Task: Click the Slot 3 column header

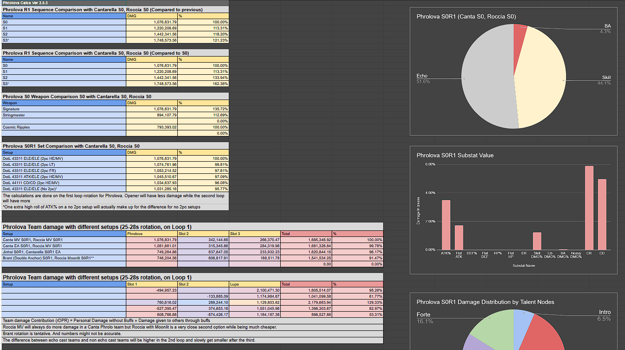Action: point(254,233)
